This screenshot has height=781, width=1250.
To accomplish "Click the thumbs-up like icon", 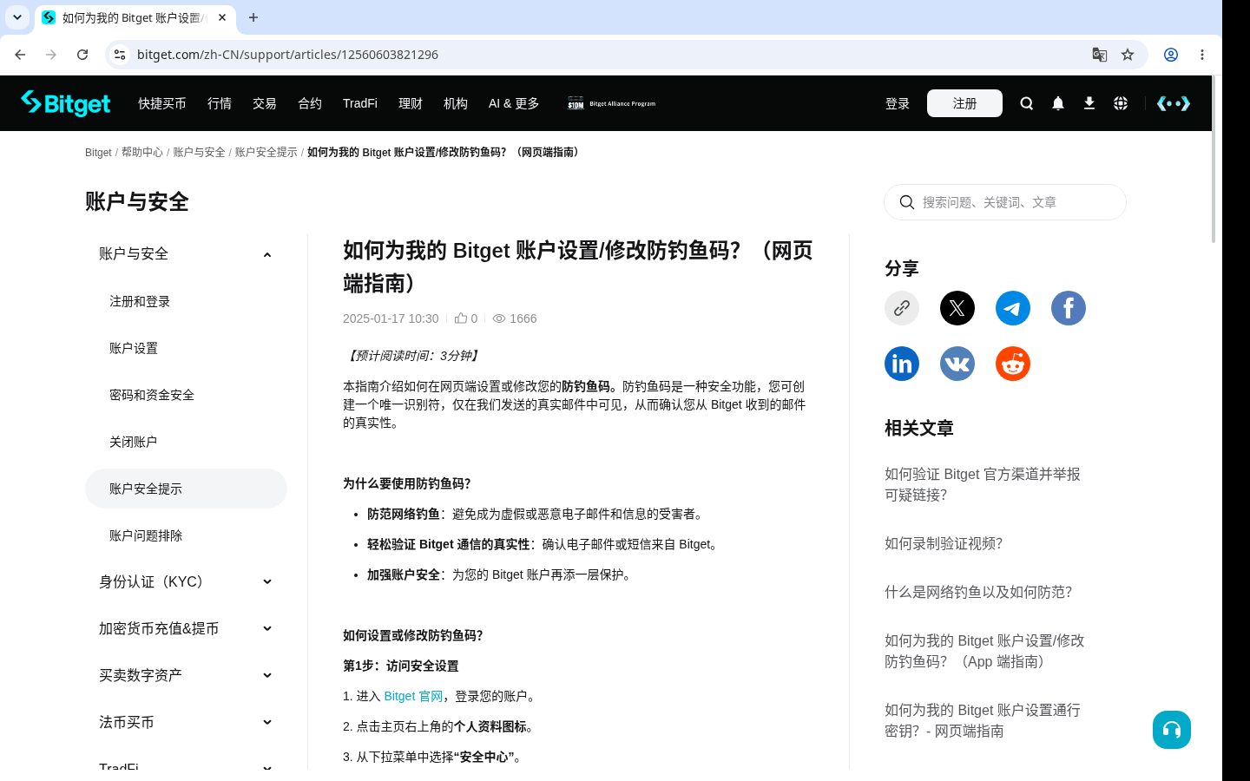I will pyautogui.click(x=461, y=318).
